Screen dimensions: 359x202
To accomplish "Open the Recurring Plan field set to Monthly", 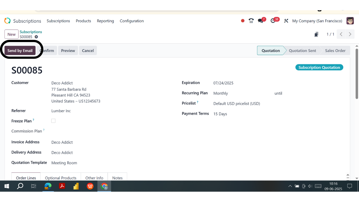I will point(221,93).
